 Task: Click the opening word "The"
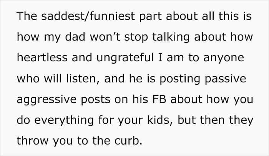pyautogui.click(x=27, y=16)
